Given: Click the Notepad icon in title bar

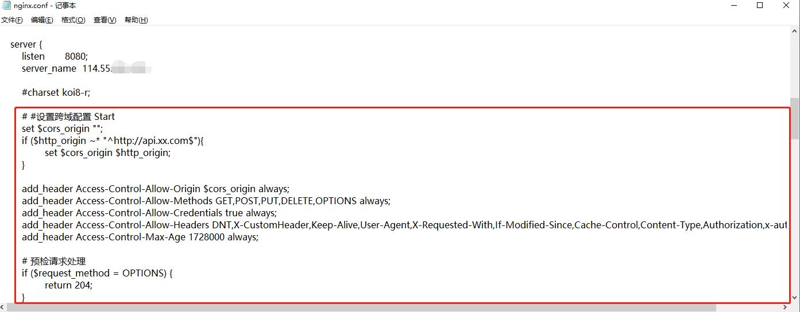Looking at the screenshot, I should 6,6.
